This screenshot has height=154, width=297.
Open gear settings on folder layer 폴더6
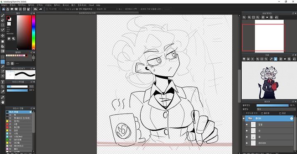tap(292, 118)
